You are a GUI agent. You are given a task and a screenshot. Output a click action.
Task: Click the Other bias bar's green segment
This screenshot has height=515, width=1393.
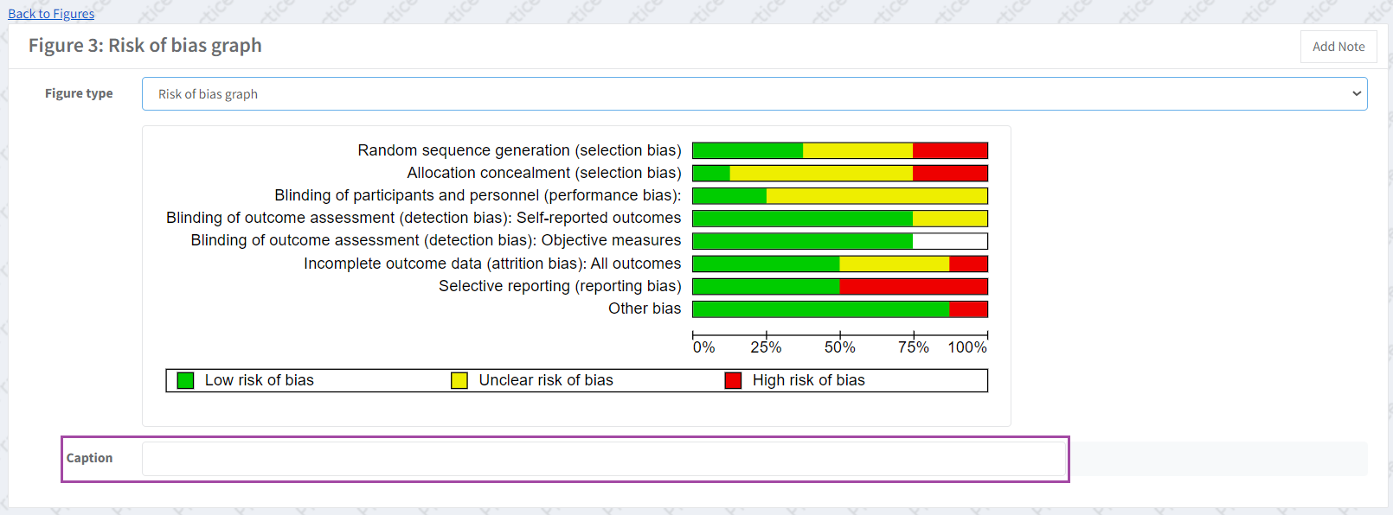tap(820, 308)
